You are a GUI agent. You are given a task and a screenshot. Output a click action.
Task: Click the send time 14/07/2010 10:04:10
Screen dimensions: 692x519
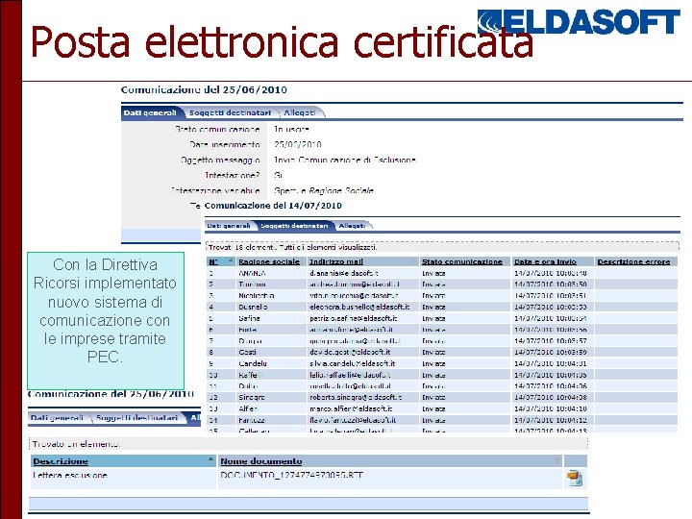[x=551, y=408]
